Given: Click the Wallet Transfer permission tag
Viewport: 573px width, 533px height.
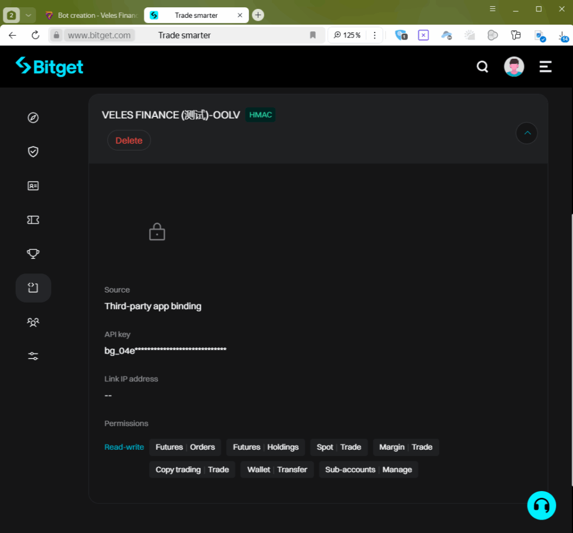Looking at the screenshot, I should [277, 470].
